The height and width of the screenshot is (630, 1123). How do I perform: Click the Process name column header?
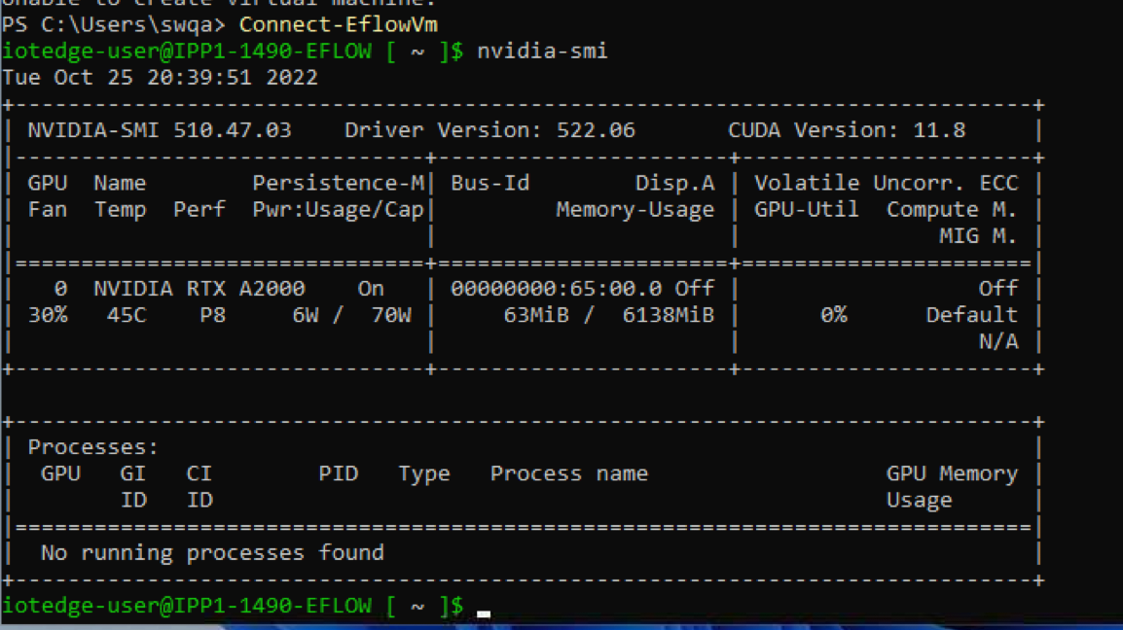pos(568,473)
